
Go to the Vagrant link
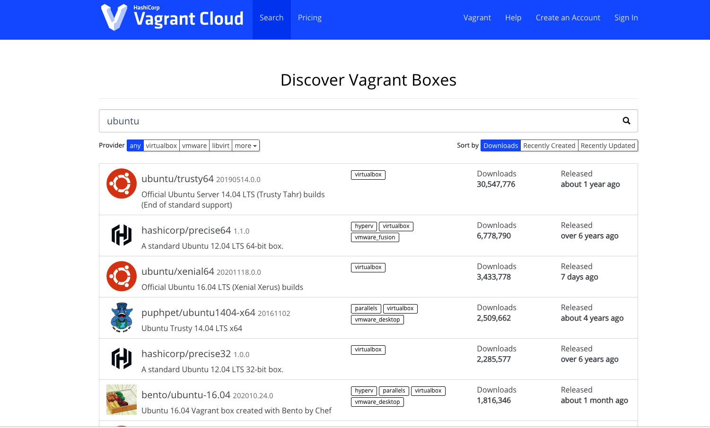pos(477,18)
